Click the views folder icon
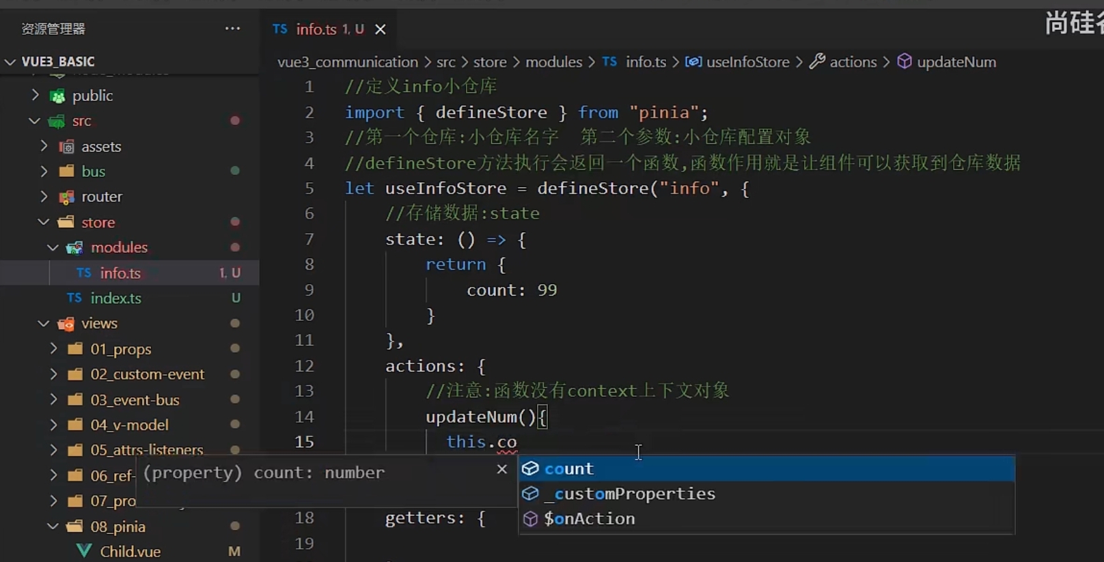Screen dimensions: 1104x562 coord(66,324)
